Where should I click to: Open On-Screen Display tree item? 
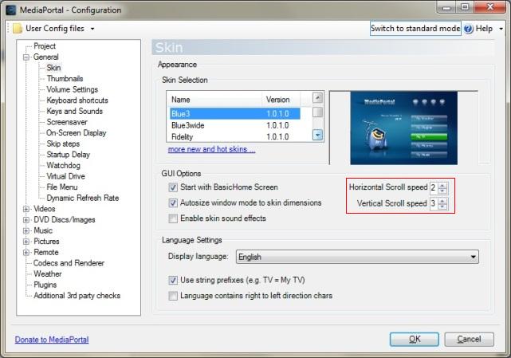pos(77,133)
